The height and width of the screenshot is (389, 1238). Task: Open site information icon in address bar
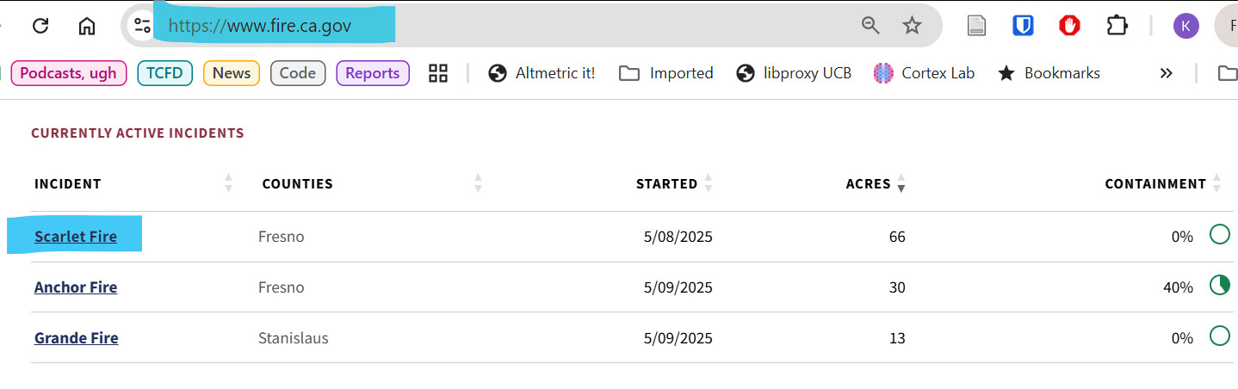142,26
